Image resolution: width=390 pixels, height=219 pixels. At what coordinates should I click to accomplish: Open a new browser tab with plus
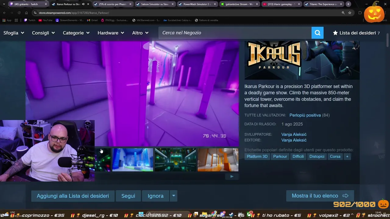348,4
